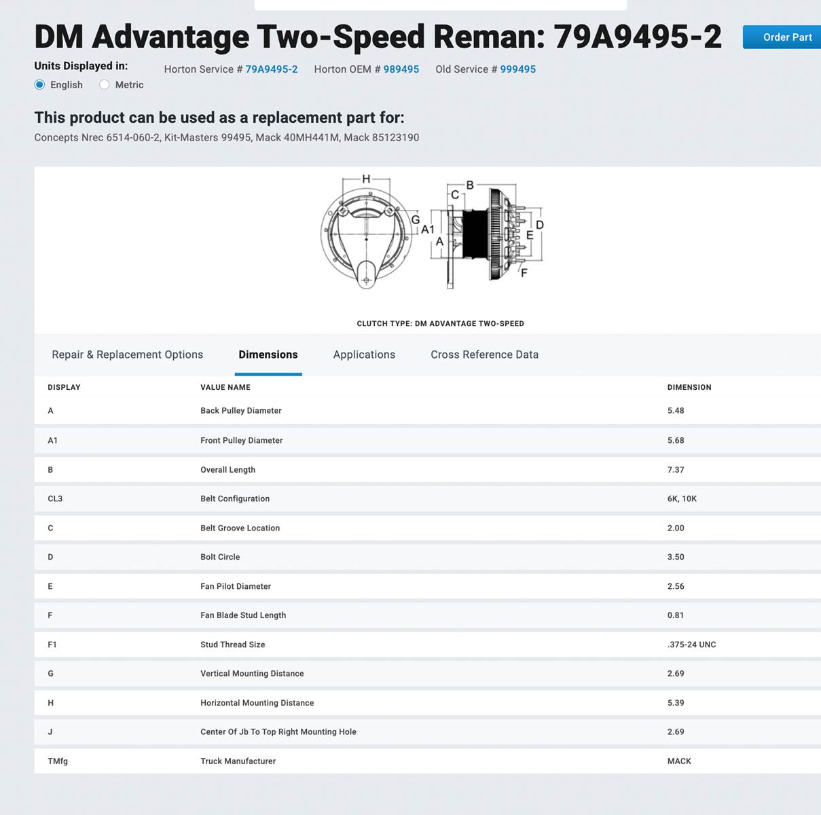Open the Applications tab
The image size is (821, 815).
click(364, 355)
